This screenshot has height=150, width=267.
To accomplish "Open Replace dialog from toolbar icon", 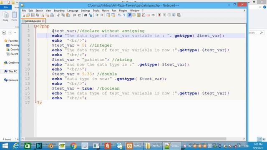I will pyautogui.click(x=91, y=15).
